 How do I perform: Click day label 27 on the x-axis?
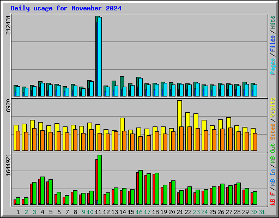(x=229, y=212)
